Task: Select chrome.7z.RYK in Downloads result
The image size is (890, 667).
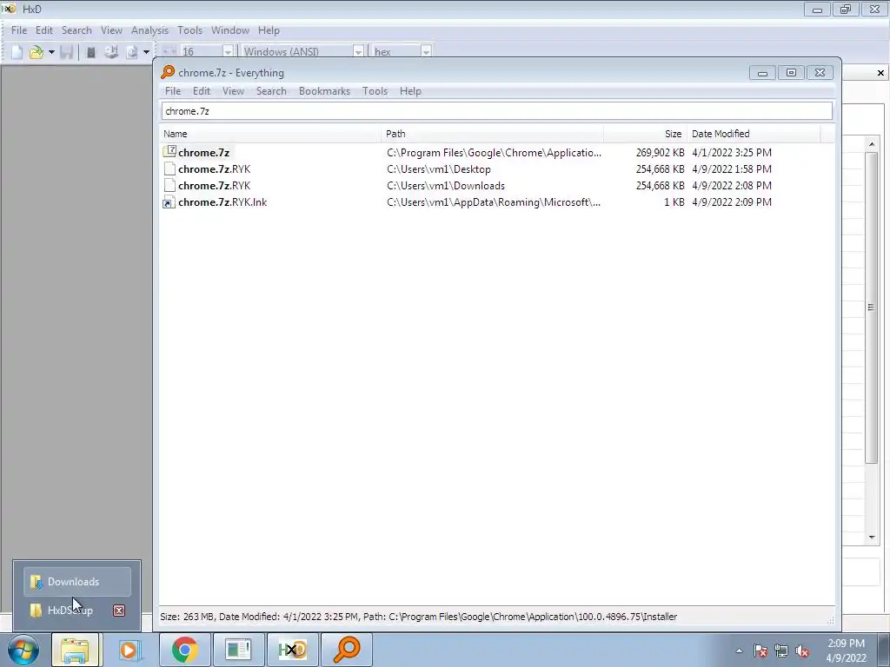Action: pyautogui.click(x=214, y=186)
